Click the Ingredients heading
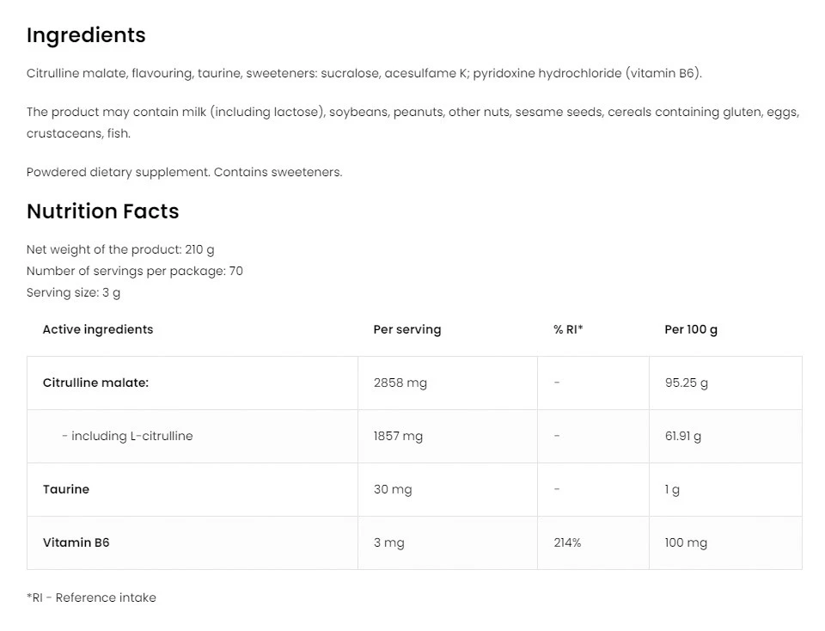Viewport: 825px width, 631px height. 86,35
